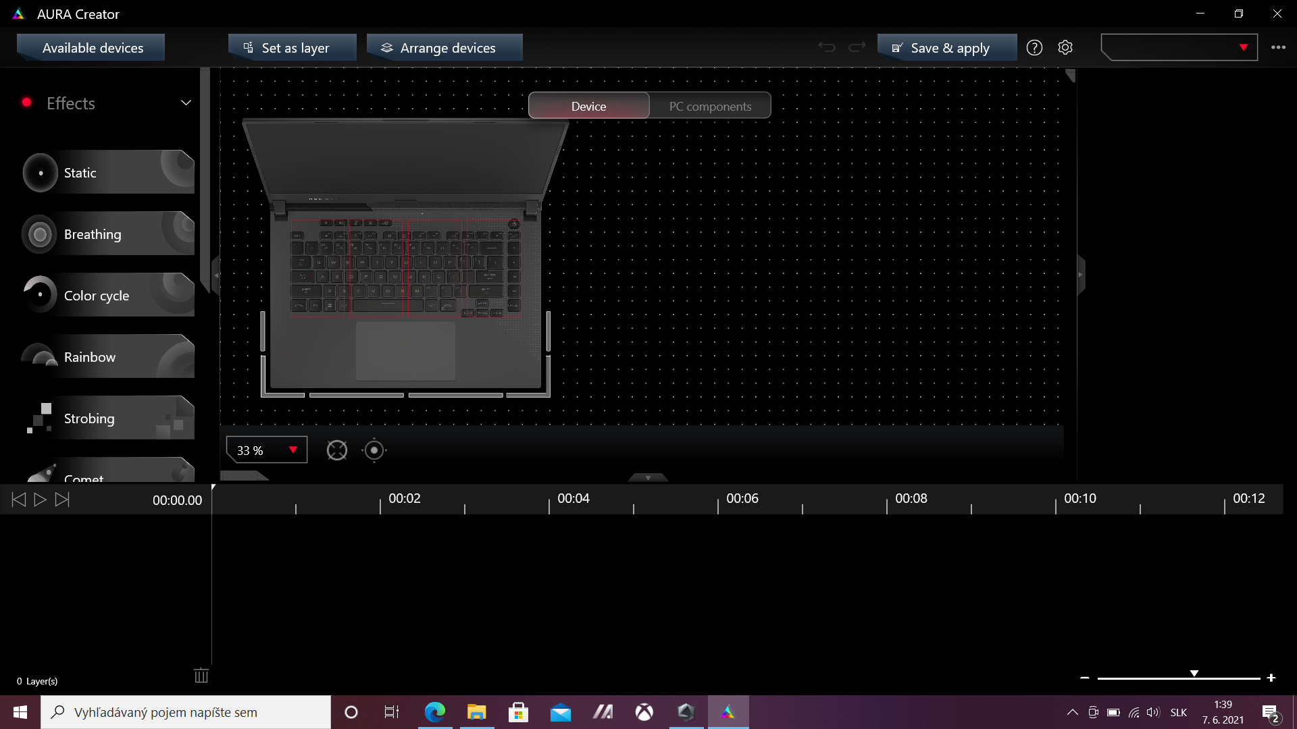Click the help question mark icon

1034,48
